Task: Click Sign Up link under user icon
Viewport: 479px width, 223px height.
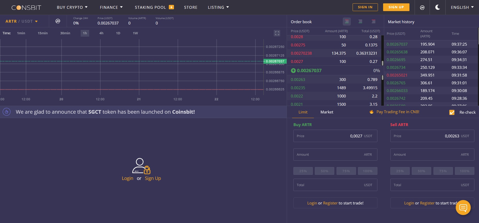Action: coord(153,178)
